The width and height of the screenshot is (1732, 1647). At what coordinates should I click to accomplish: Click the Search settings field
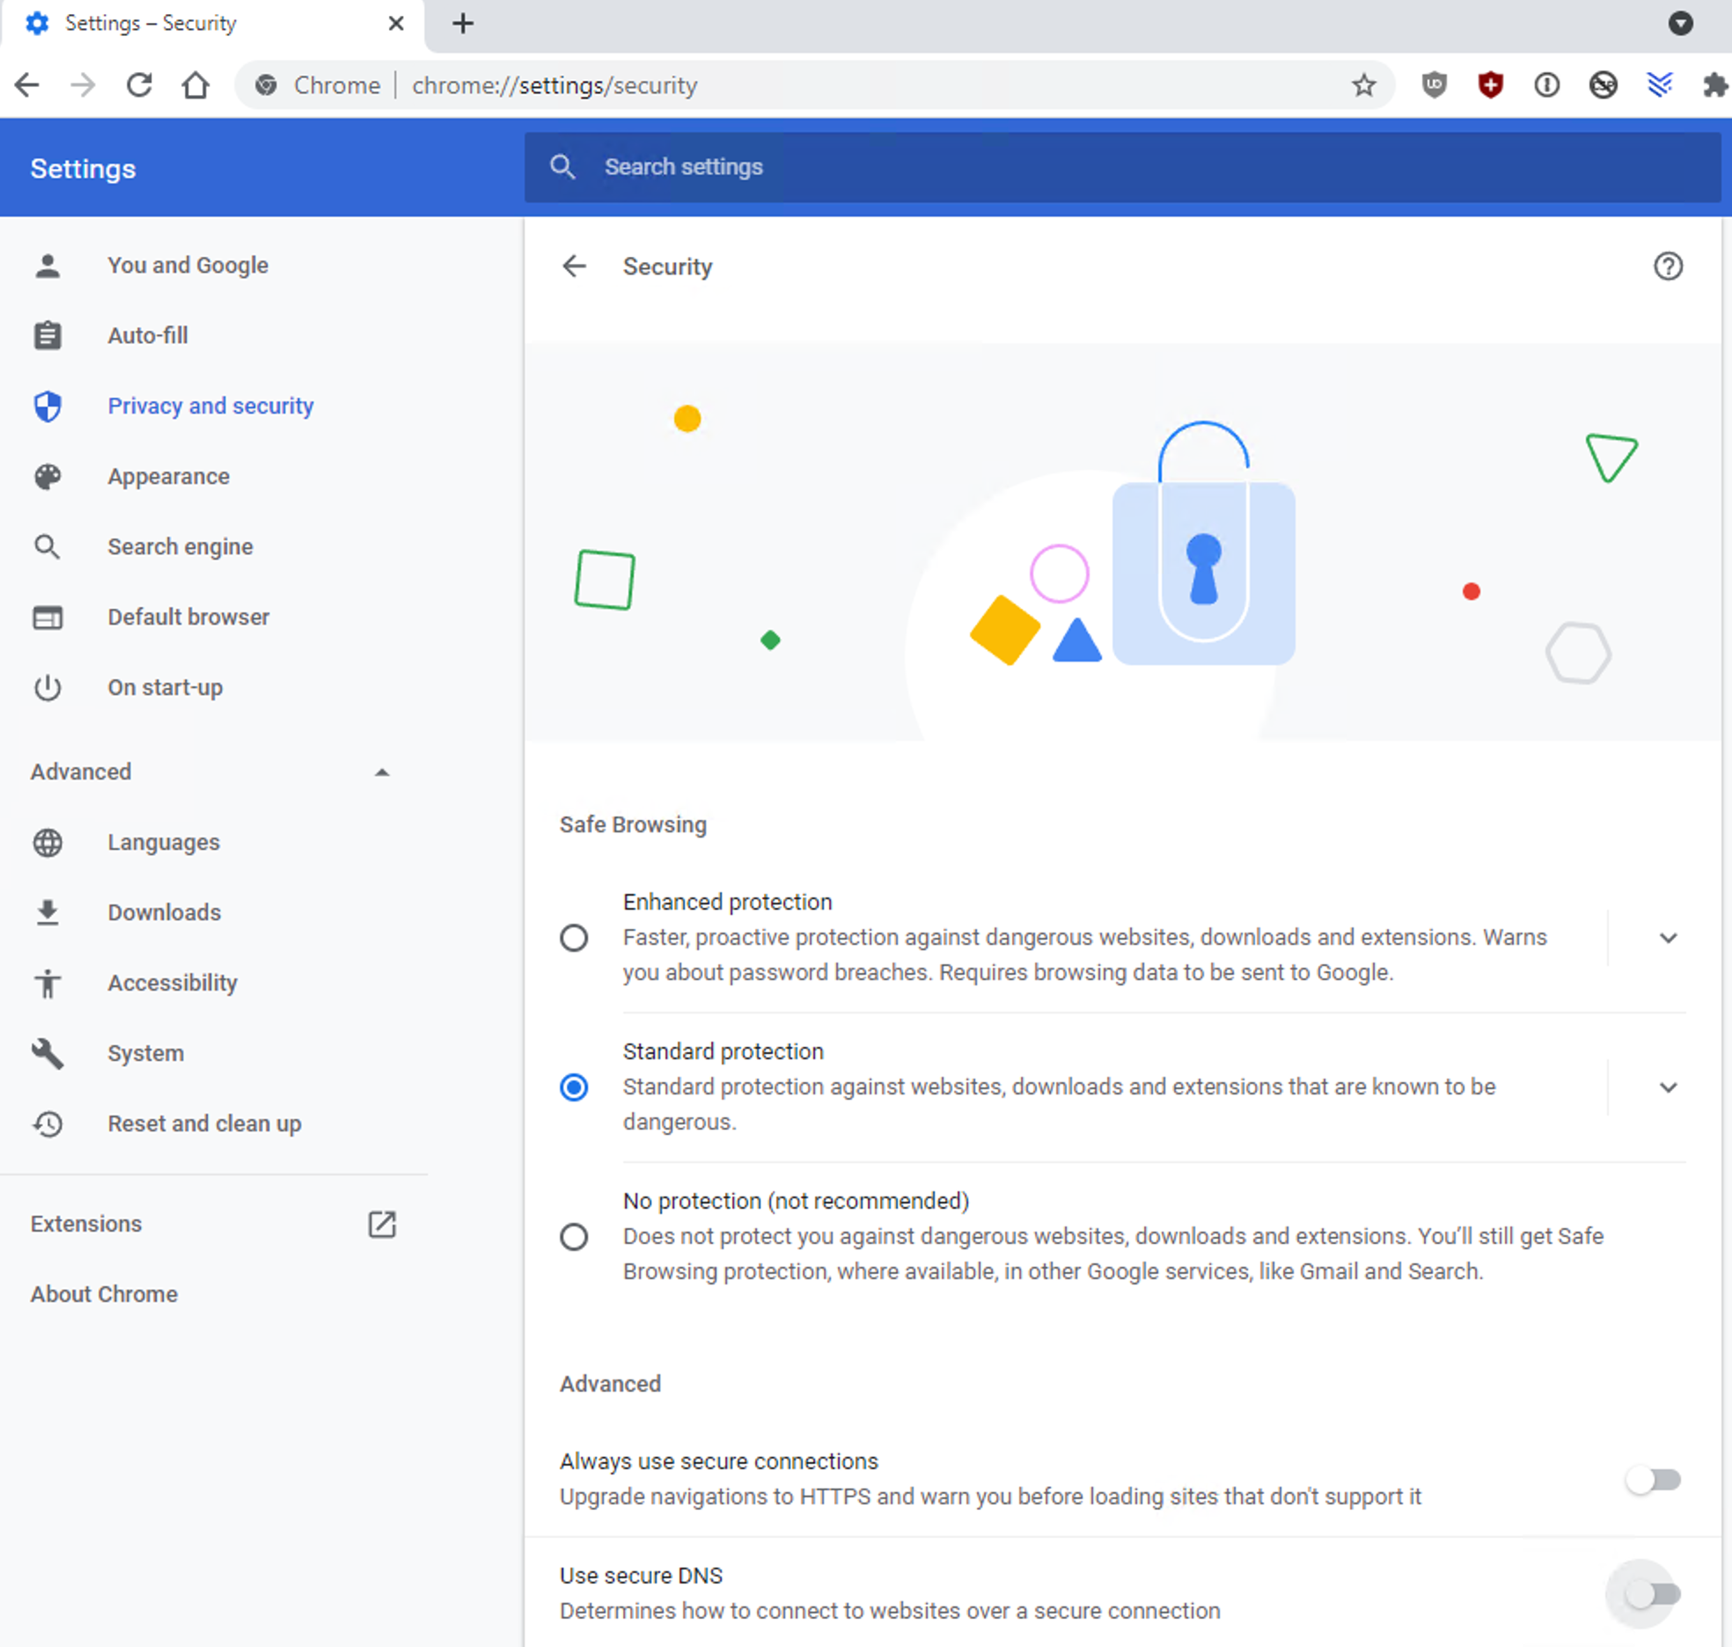pos(1122,167)
